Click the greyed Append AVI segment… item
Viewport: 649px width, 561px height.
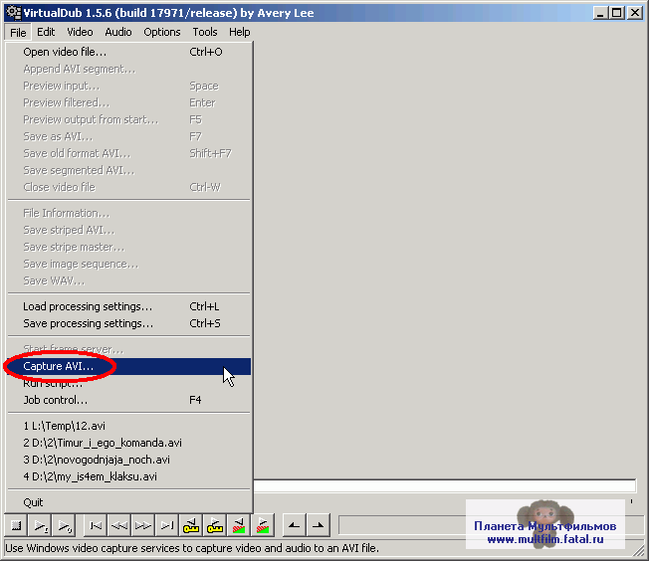[x=129, y=69]
